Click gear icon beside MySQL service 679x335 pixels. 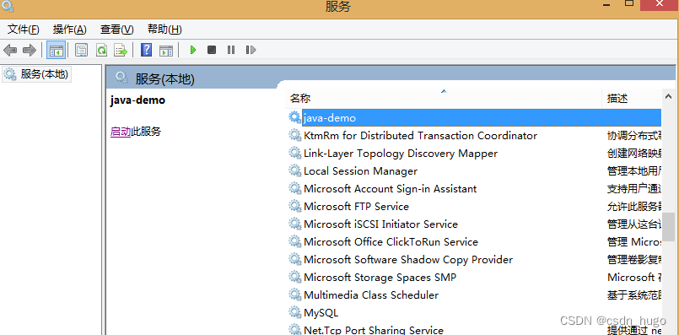(x=295, y=312)
